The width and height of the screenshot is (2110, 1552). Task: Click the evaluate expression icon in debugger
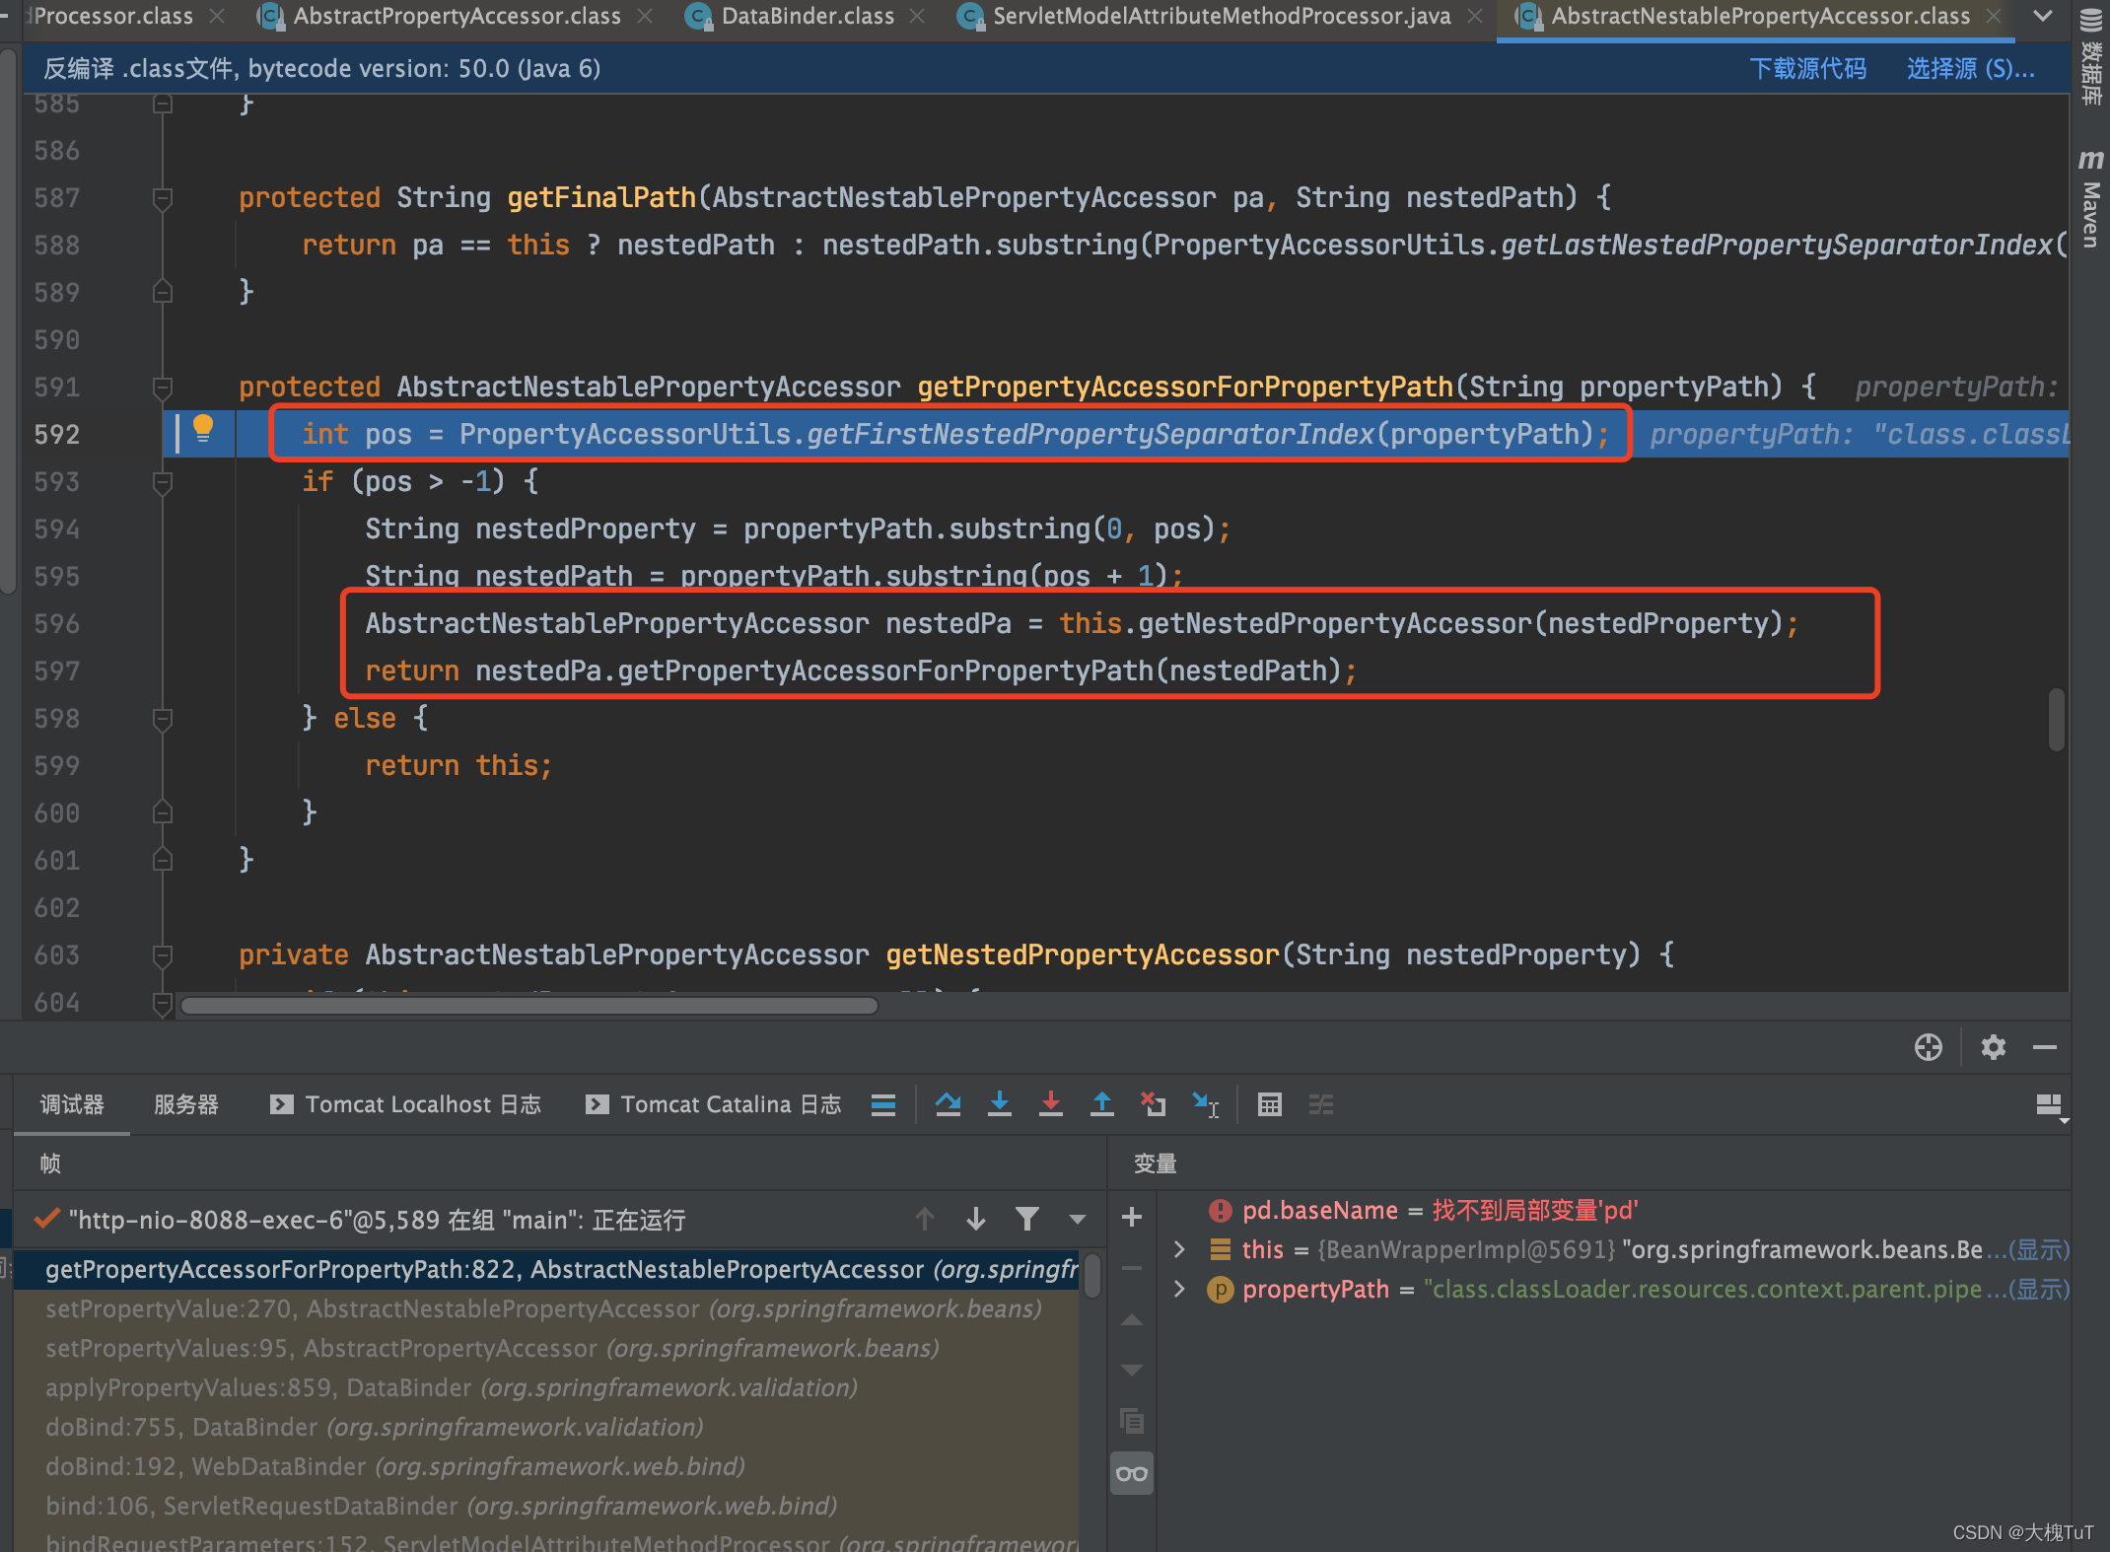click(1271, 1113)
